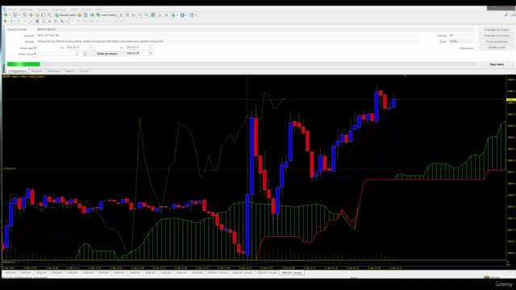Expand the expert advisor name dropdown
516x290 pixels.
coord(475,29)
